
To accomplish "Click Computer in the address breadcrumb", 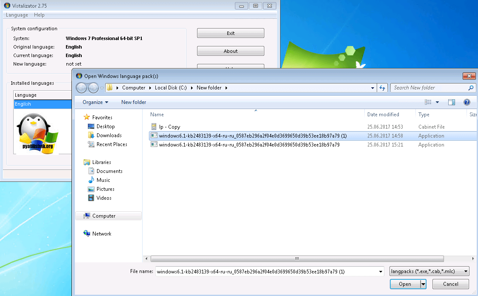I will [134, 88].
